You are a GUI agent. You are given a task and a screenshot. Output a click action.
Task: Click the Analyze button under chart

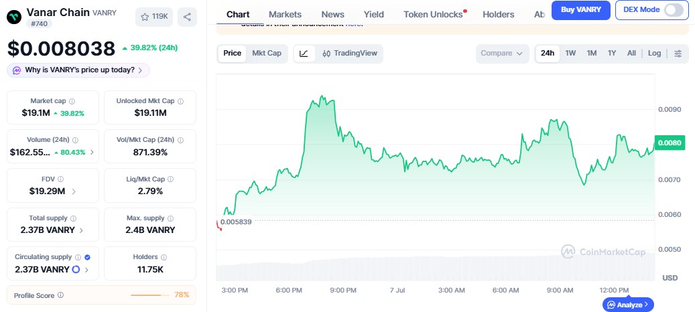(628, 305)
